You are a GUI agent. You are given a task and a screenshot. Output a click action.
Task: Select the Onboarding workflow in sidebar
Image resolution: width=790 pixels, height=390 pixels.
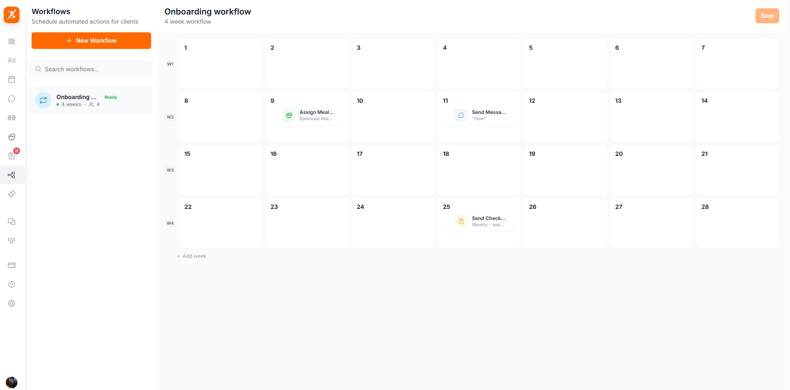pos(91,100)
